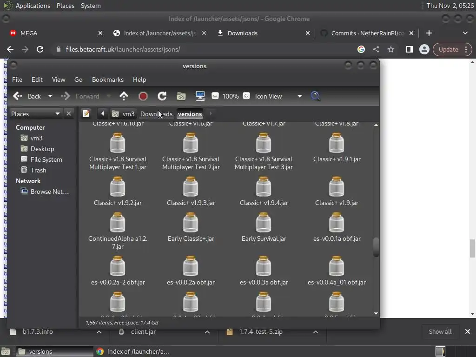Switch to Commits NetherRainPl Chrome tab
Image resolution: width=476 pixels, height=357 pixels.
pyautogui.click(x=367, y=33)
